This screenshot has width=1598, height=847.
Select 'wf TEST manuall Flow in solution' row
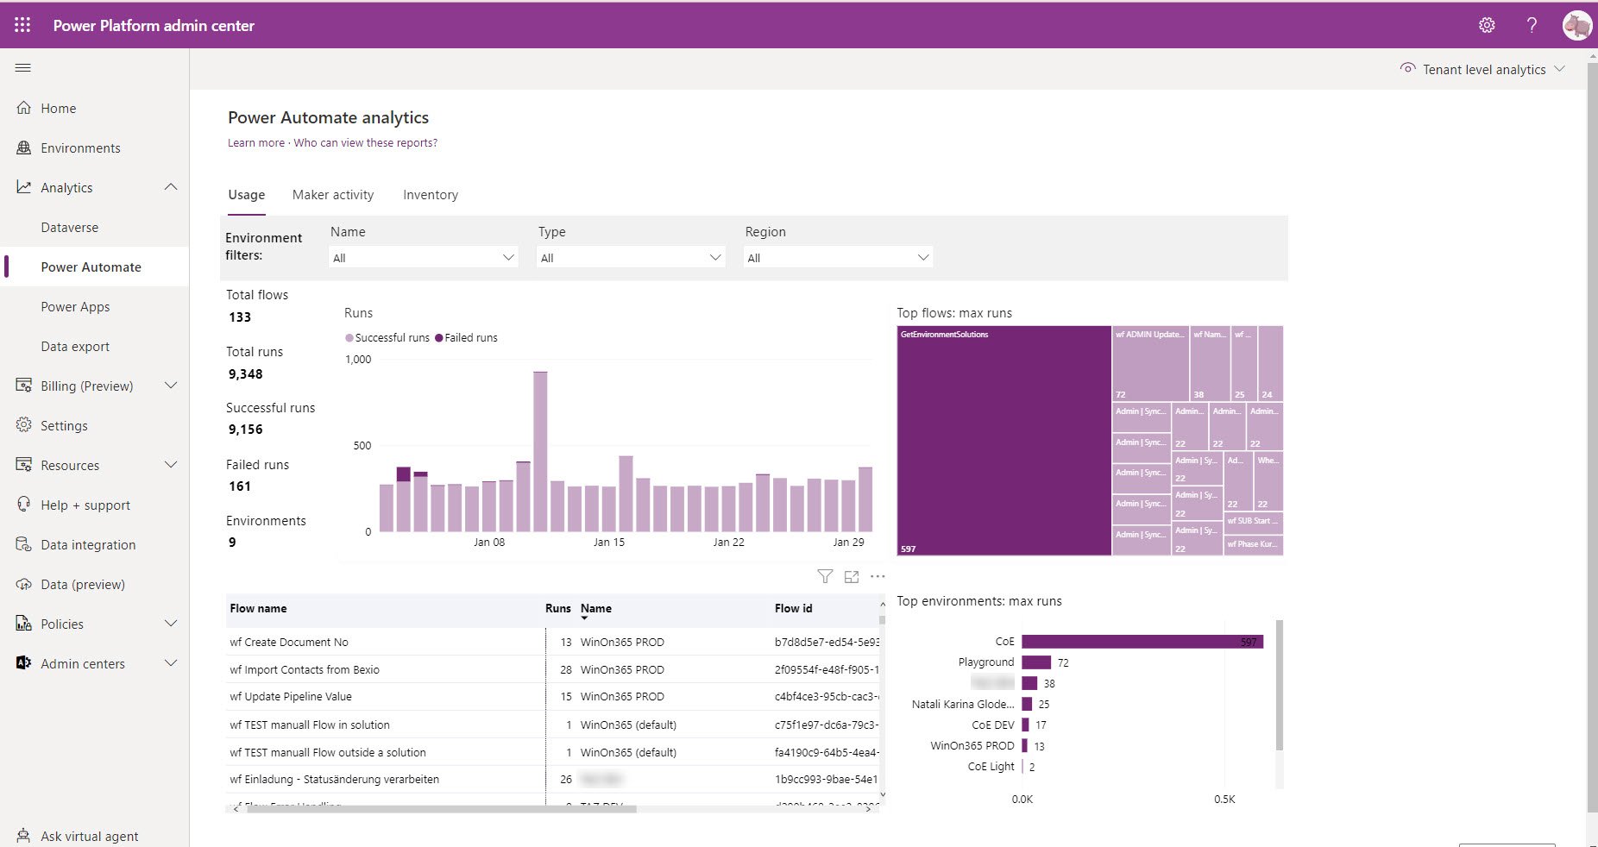554,725
